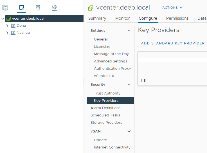Select the Nashua datacenter
This screenshot has width=207, height=153.
23,33
